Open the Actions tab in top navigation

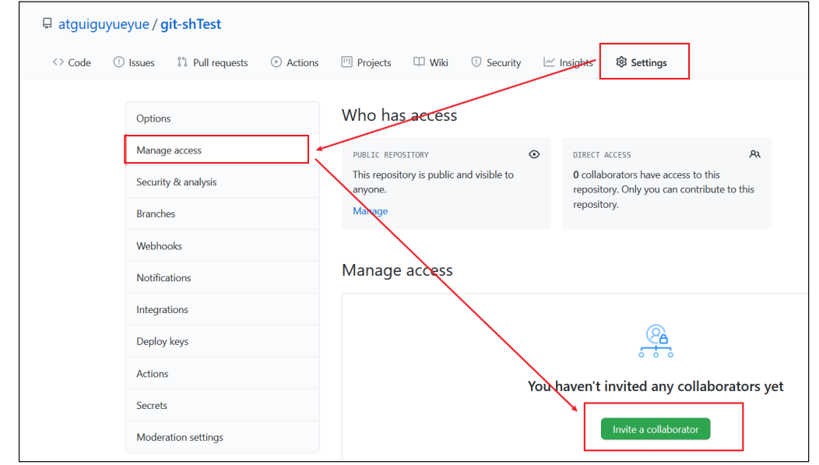pyautogui.click(x=294, y=62)
